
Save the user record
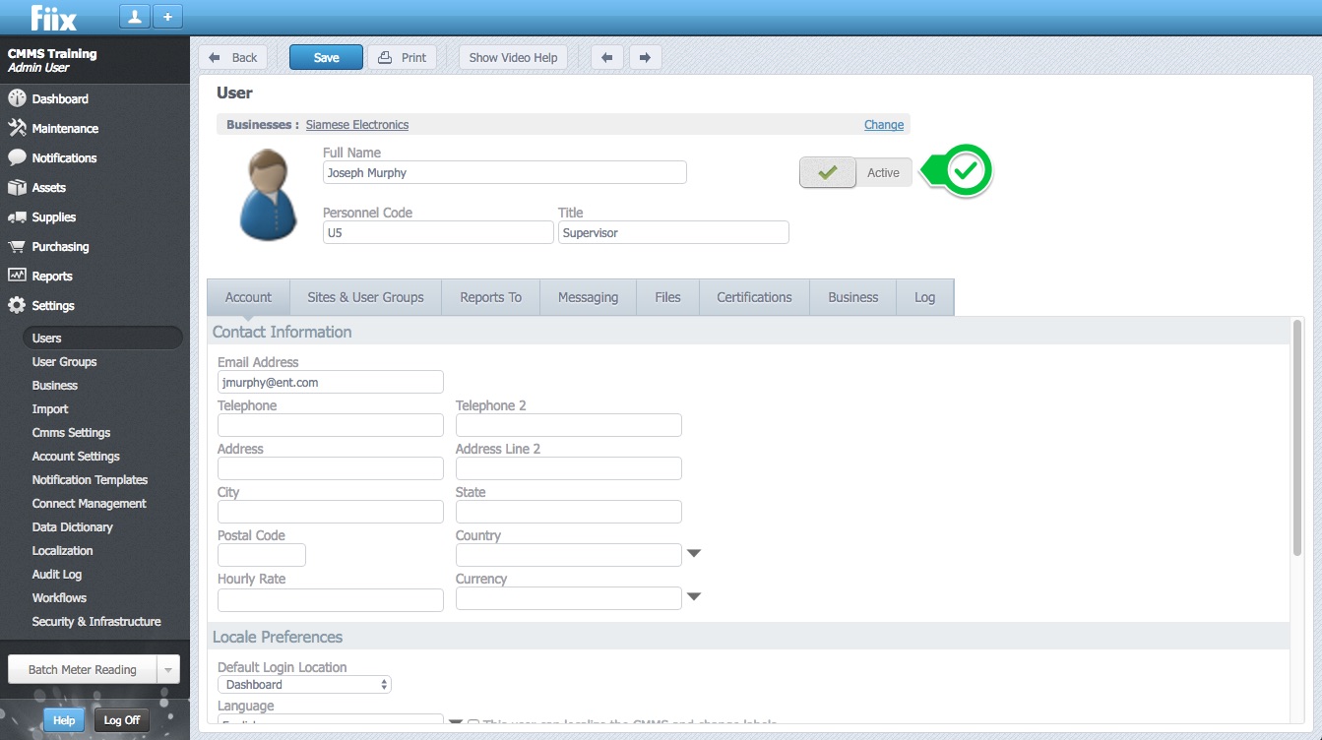click(x=326, y=57)
